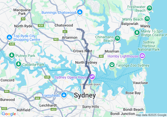Click the A8 route shield near Mosman
The width and height of the screenshot is (167, 117).
click(101, 56)
